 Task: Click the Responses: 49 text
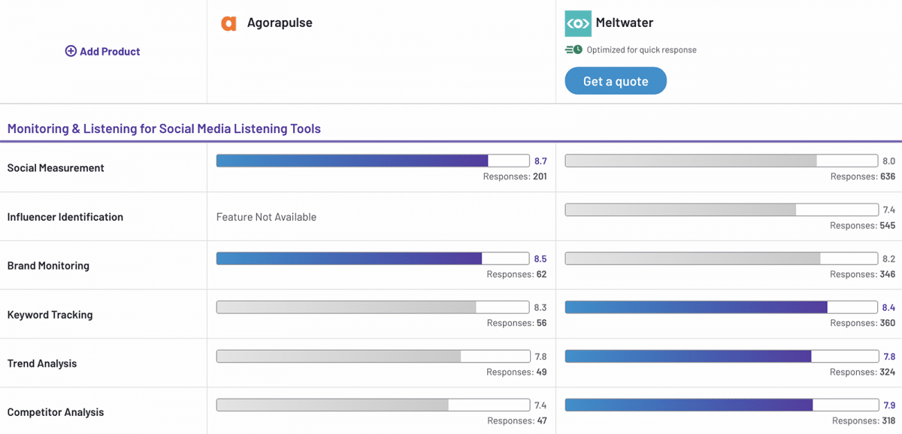(x=516, y=372)
